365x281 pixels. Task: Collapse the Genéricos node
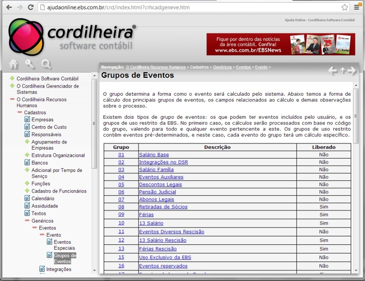pyautogui.click(x=27, y=220)
